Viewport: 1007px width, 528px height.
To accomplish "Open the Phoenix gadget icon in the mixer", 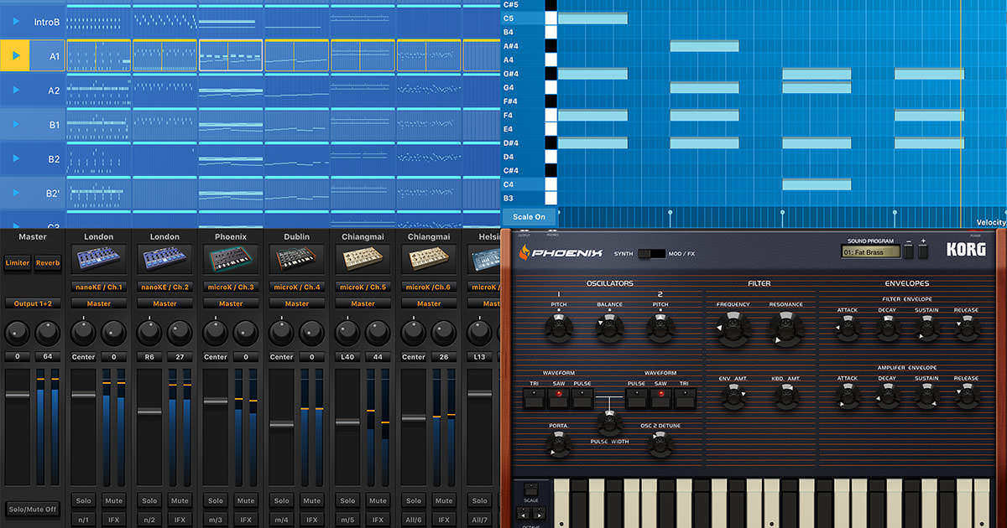I will [231, 259].
